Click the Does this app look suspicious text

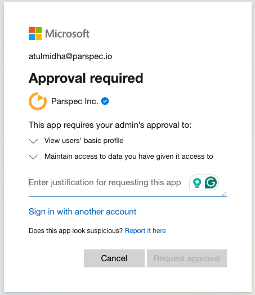tap(75, 231)
